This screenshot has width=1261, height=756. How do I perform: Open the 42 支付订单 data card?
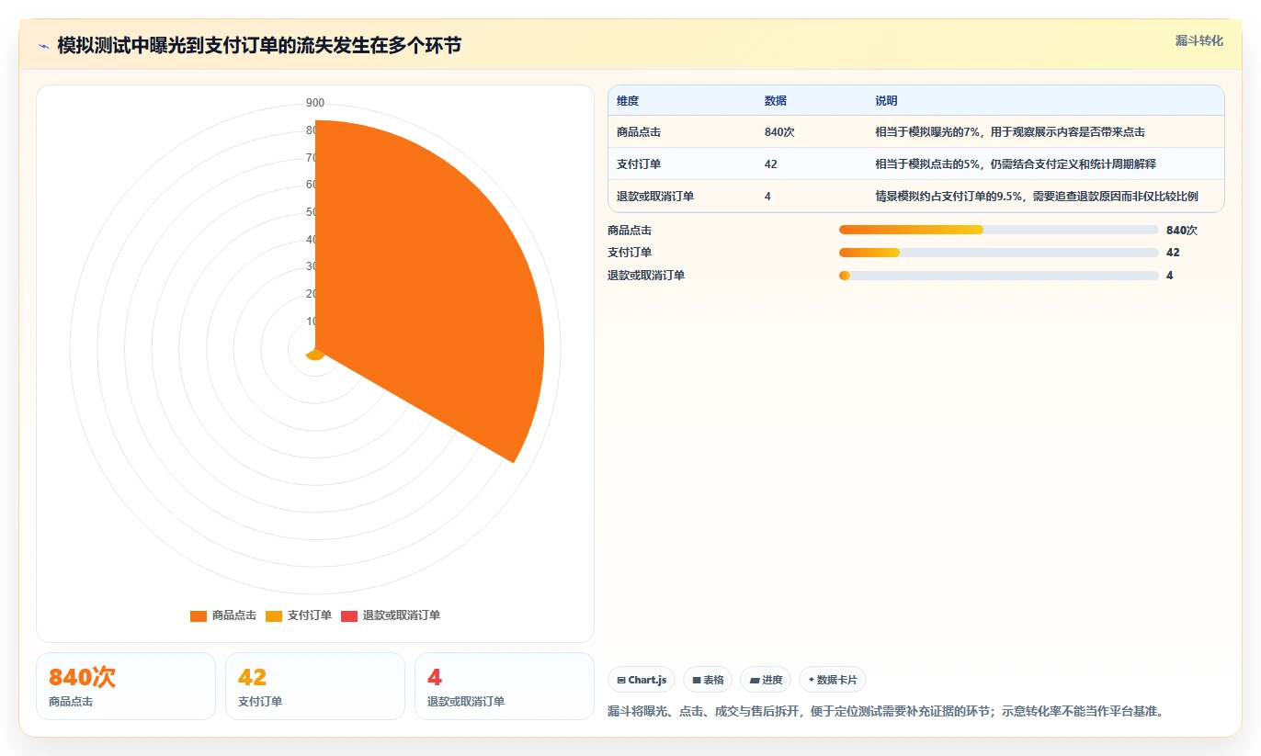click(x=315, y=686)
